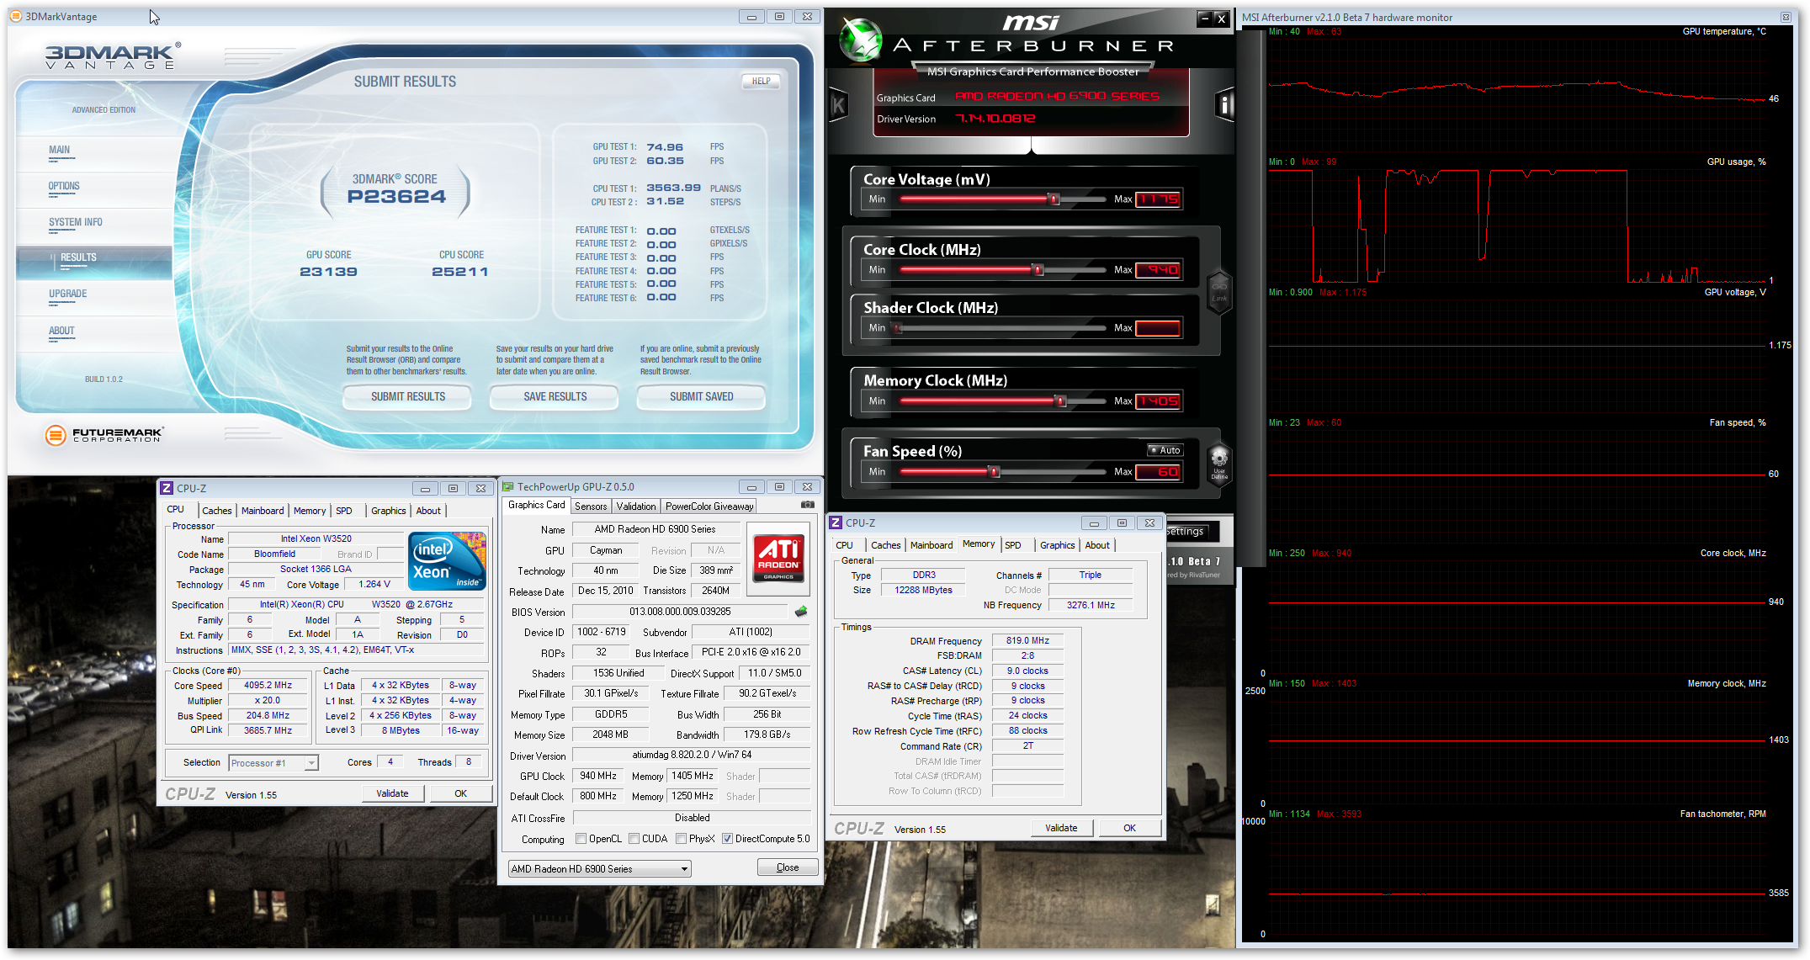This screenshot has width=1810, height=960.
Task: Click the Core Voltage slider handle
Action: pyautogui.click(x=1054, y=199)
